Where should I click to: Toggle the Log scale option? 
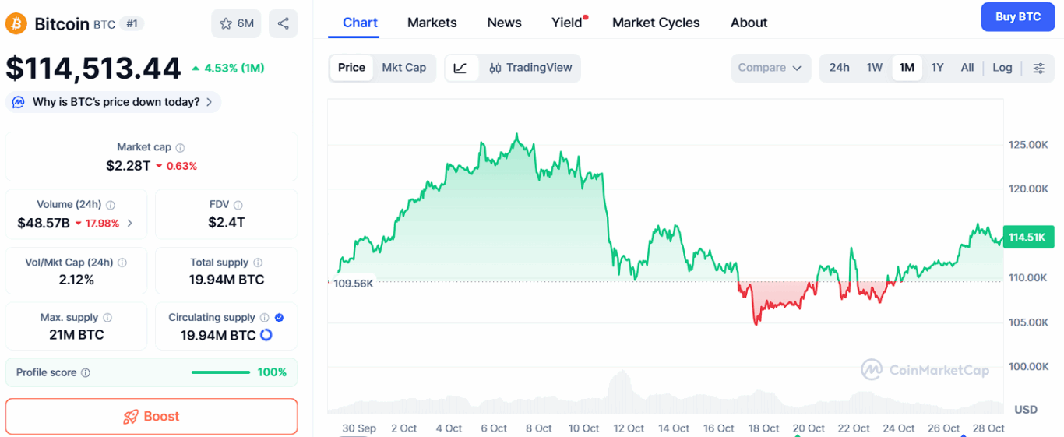(1002, 68)
